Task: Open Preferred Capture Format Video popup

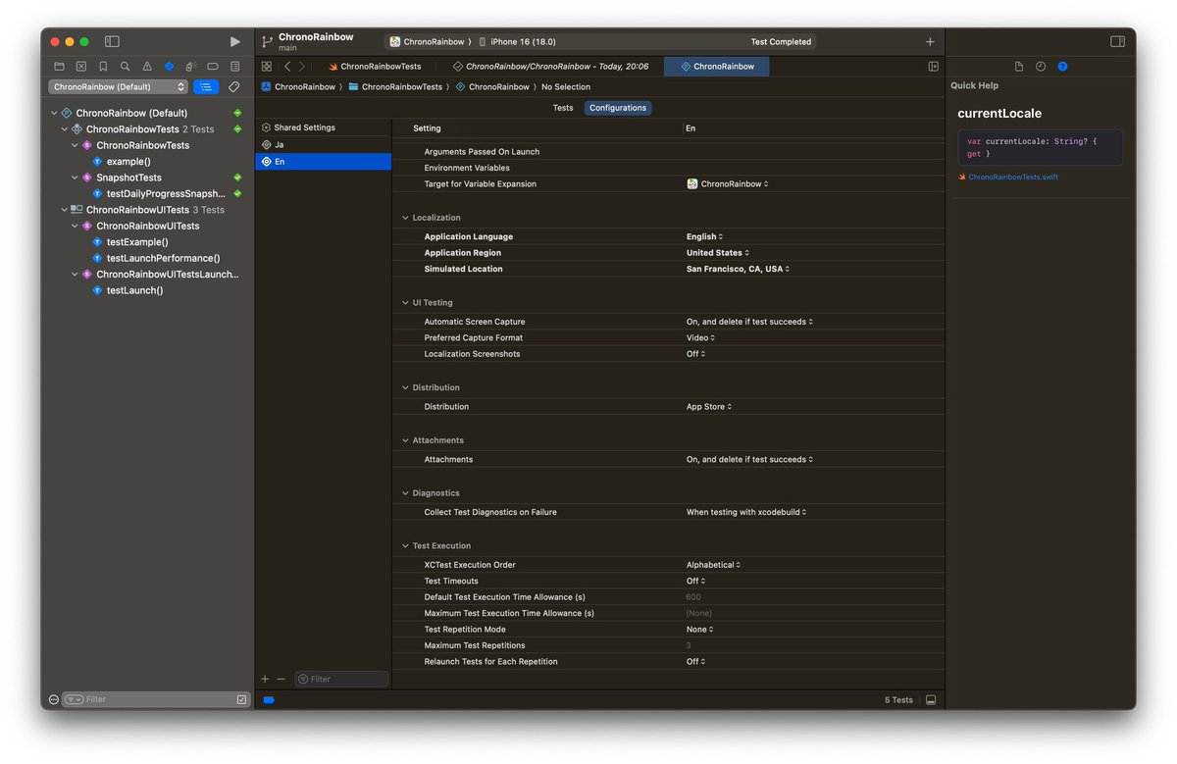Action: coord(700,337)
